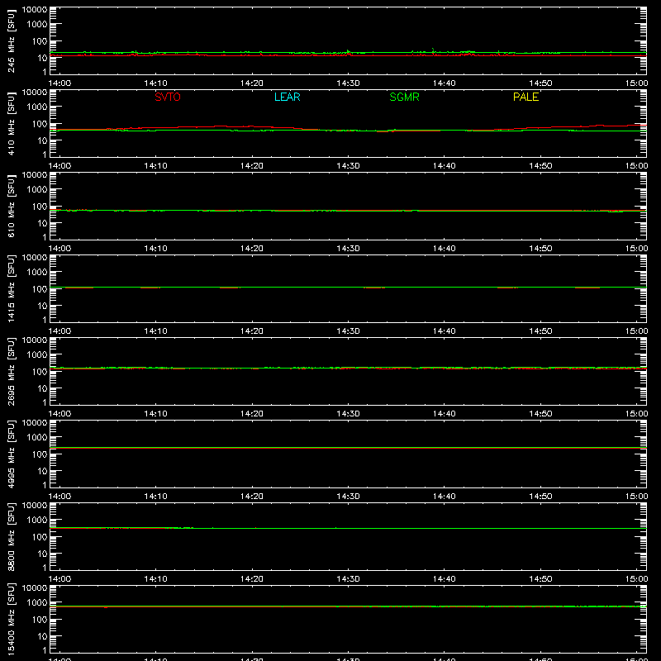Viewport: 661px width, 661px height.
Task: Select the 2695 MHz [SFU] axis title
Action: 12,371
